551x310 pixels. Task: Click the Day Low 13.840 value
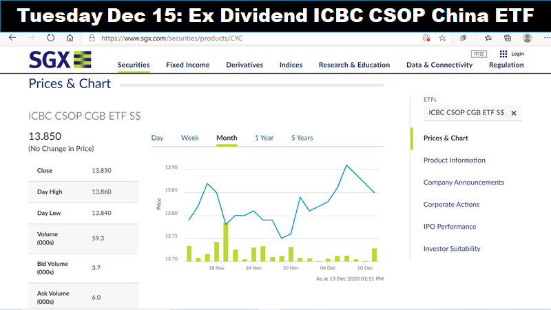coord(101,213)
